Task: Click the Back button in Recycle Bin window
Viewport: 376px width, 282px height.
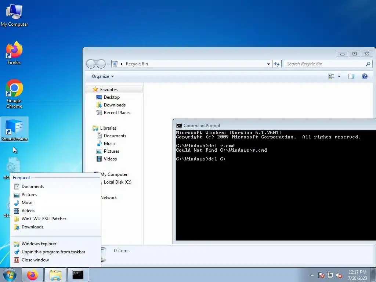Action: (91, 64)
